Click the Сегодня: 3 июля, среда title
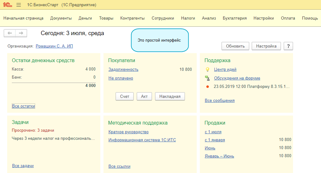Viewport: 321px width, 173px height. point(72,33)
